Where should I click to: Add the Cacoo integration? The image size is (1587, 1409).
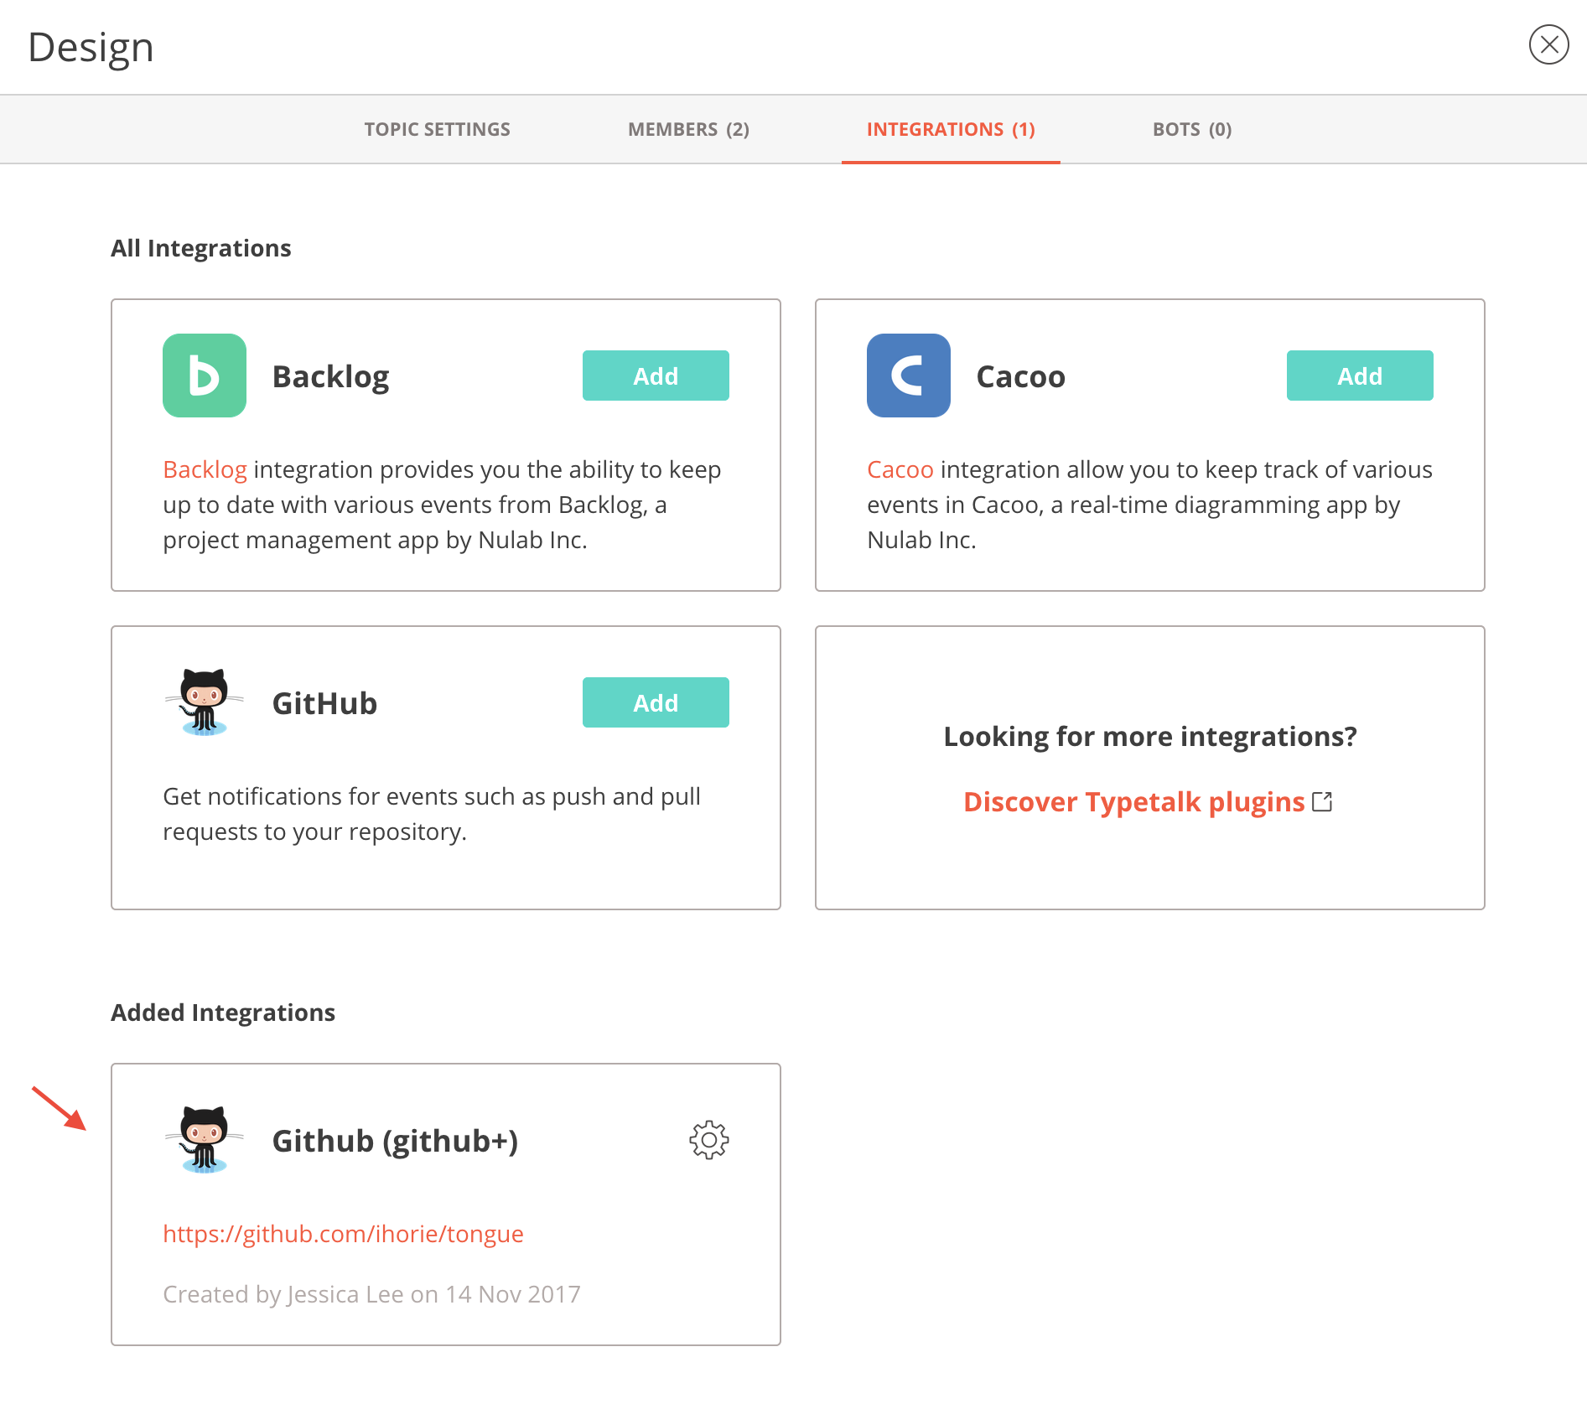tap(1360, 376)
